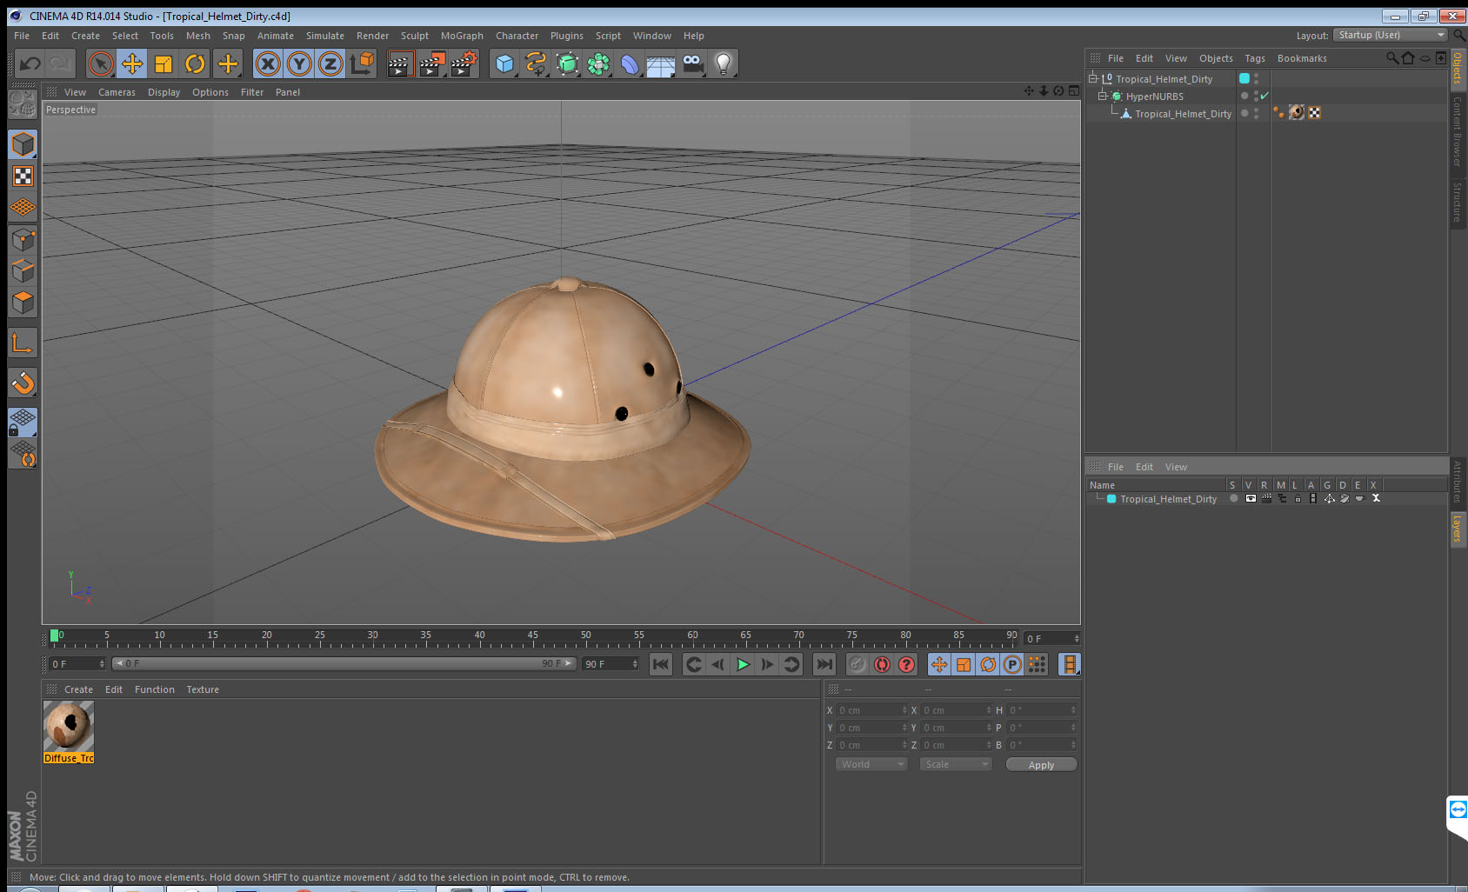Open the Mesh menu
Image resolution: width=1468 pixels, height=892 pixels.
pos(197,36)
